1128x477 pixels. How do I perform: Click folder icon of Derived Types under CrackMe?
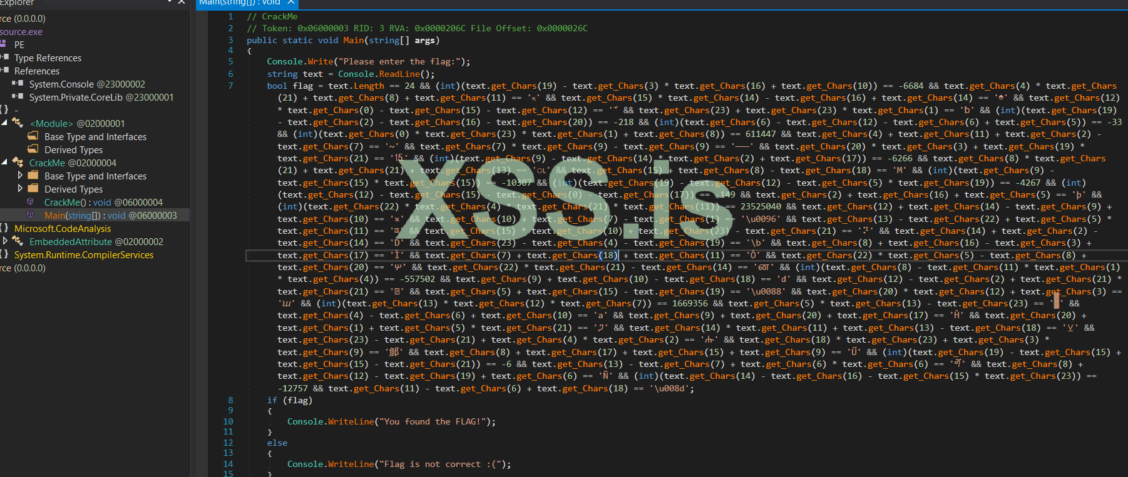pos(33,189)
